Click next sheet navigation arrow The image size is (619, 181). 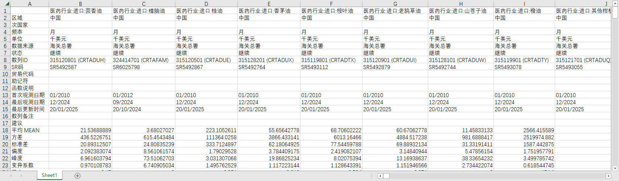click(x=21, y=175)
